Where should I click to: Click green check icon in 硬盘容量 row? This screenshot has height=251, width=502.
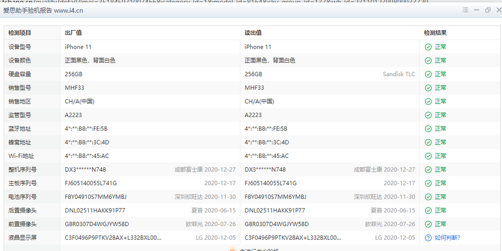428,74
